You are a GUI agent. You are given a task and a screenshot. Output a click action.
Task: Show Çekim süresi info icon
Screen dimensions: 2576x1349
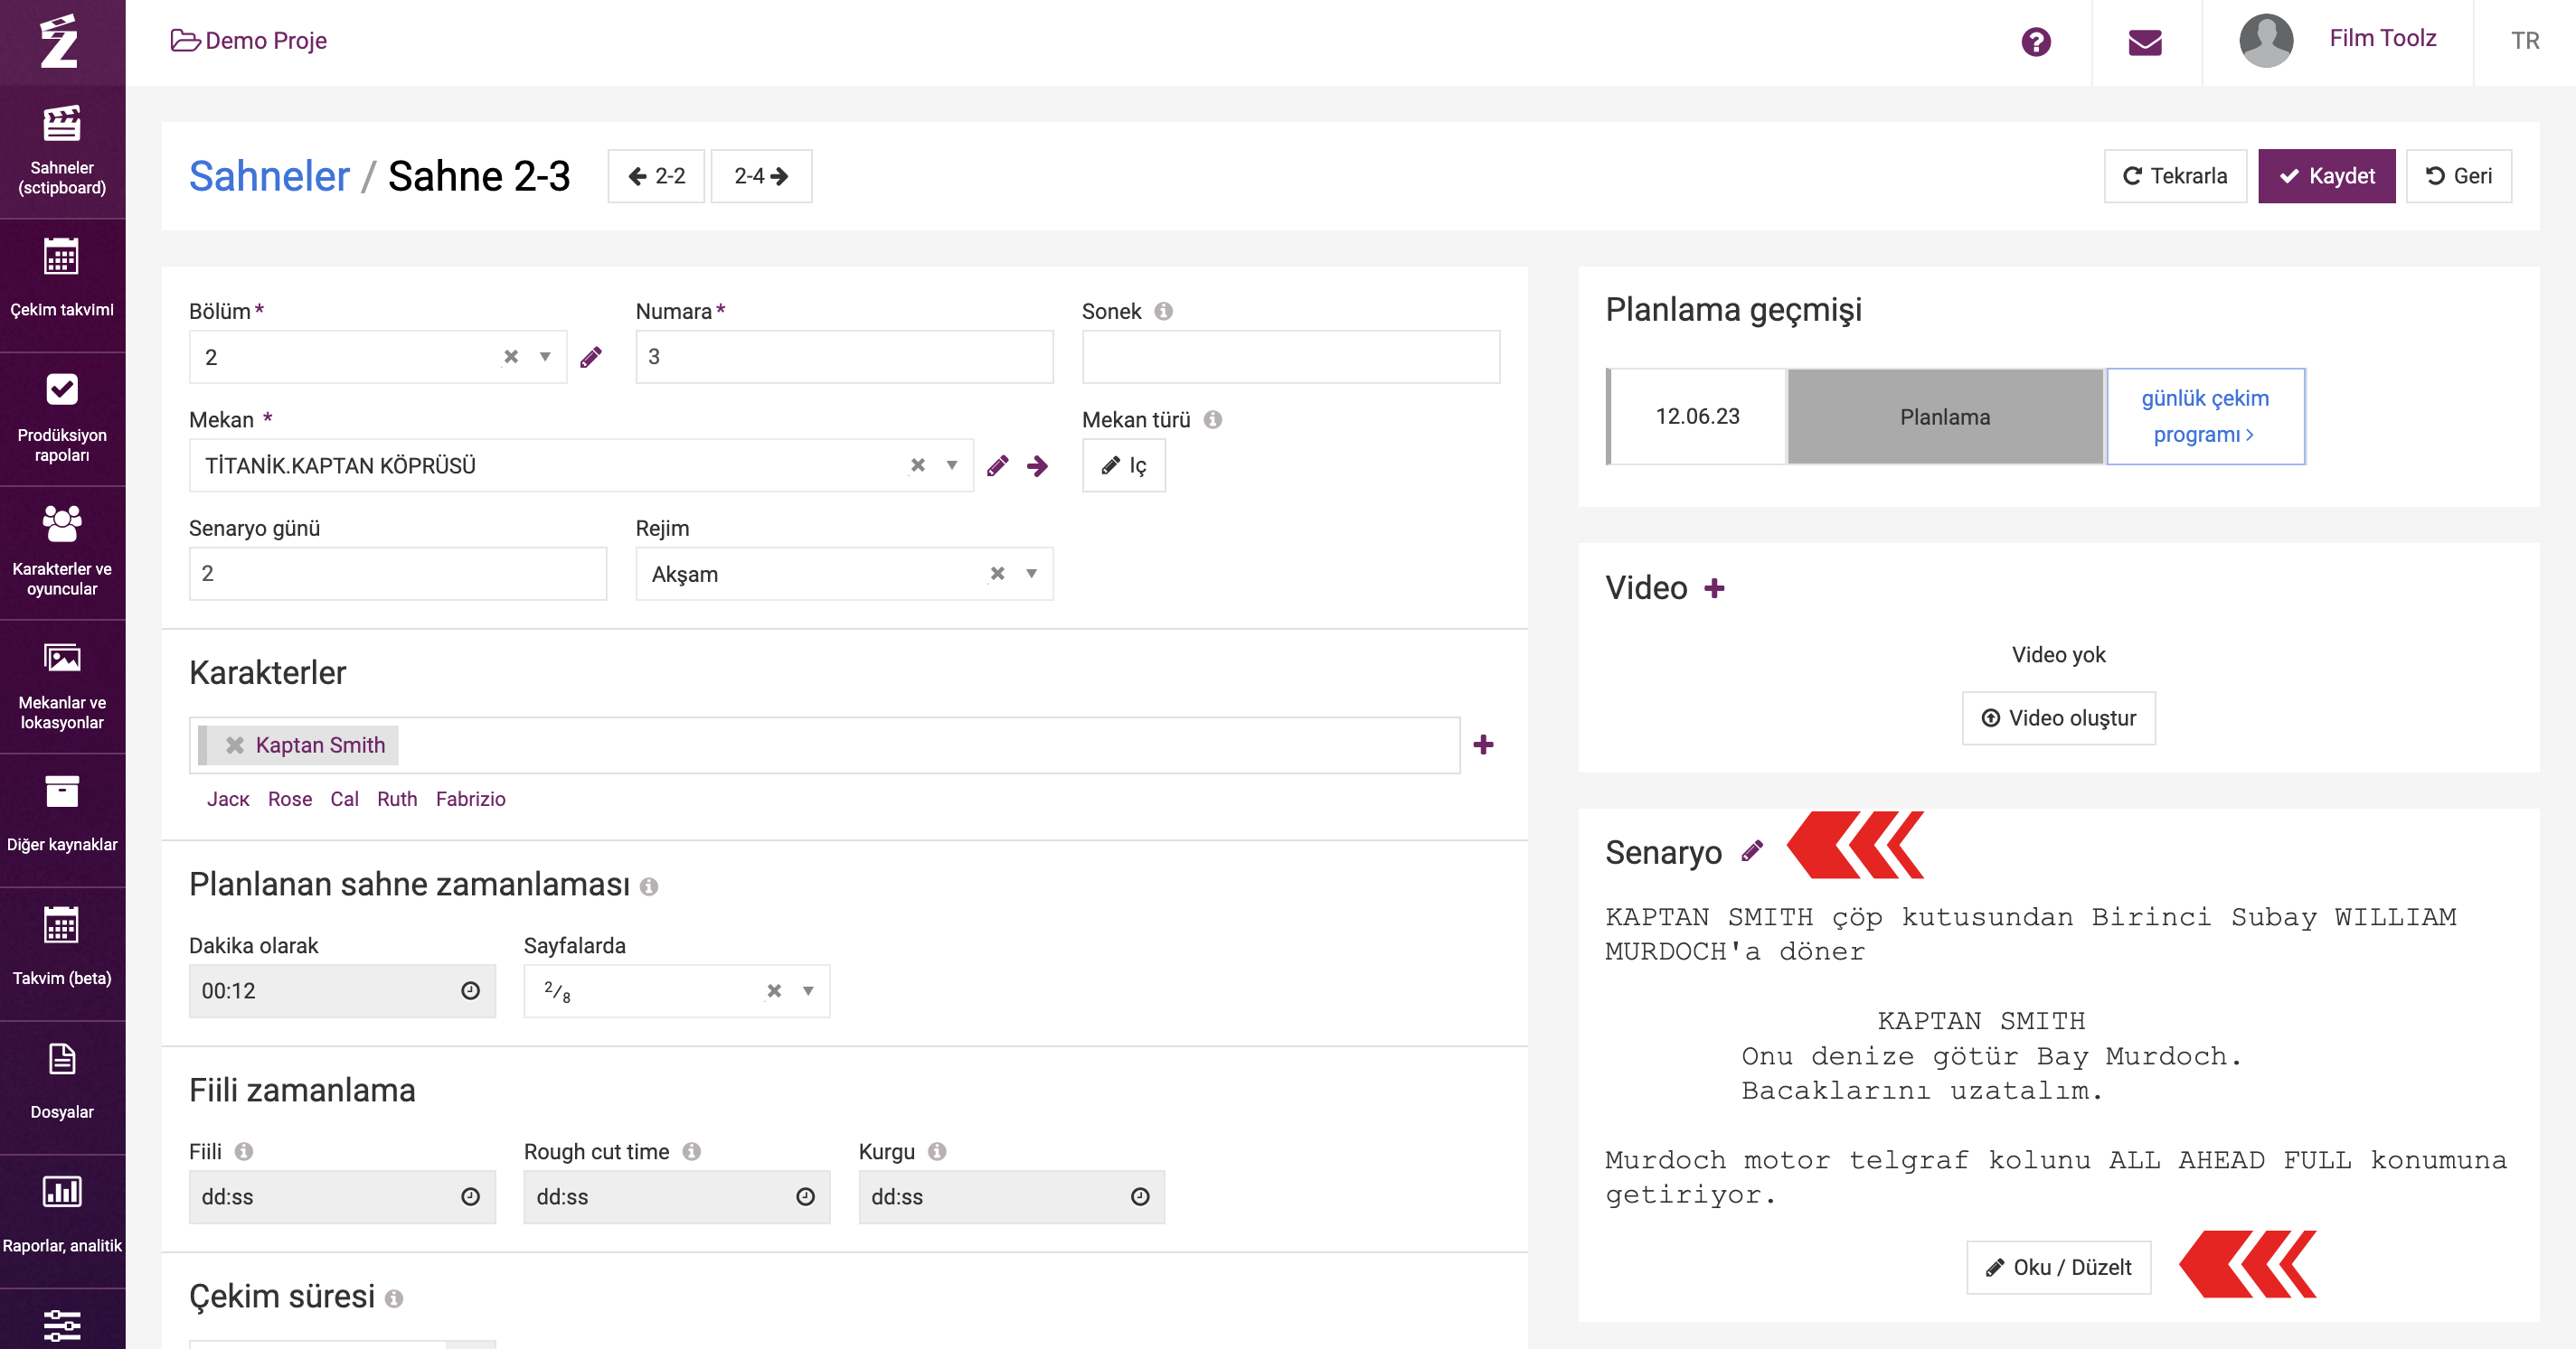pos(394,1298)
